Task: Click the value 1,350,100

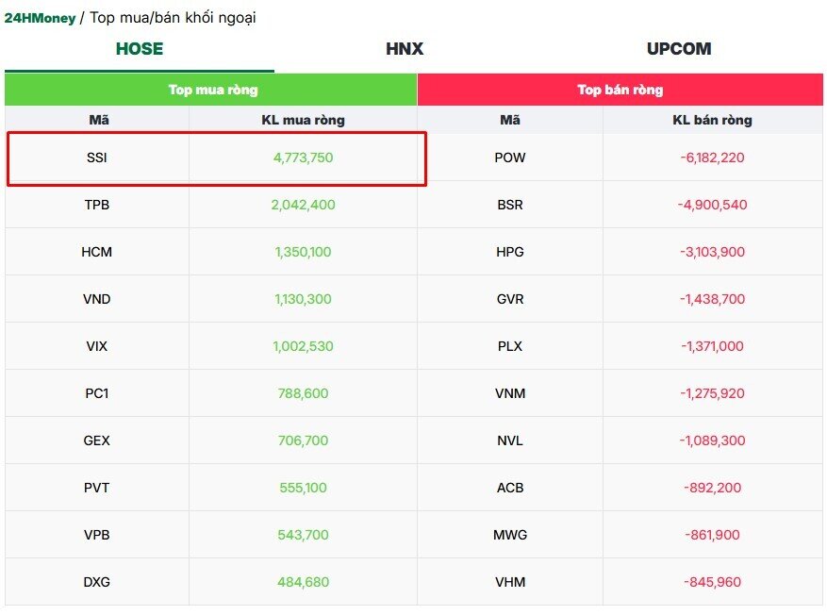Action: tap(304, 252)
